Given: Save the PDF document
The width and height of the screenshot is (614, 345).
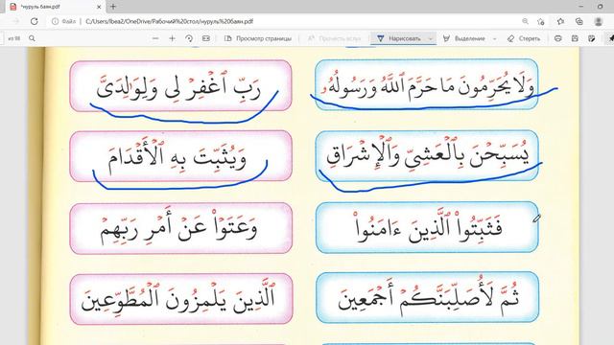Looking at the screenshot, I should click(575, 38).
